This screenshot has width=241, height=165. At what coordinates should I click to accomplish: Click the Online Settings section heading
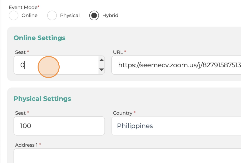[40, 38]
